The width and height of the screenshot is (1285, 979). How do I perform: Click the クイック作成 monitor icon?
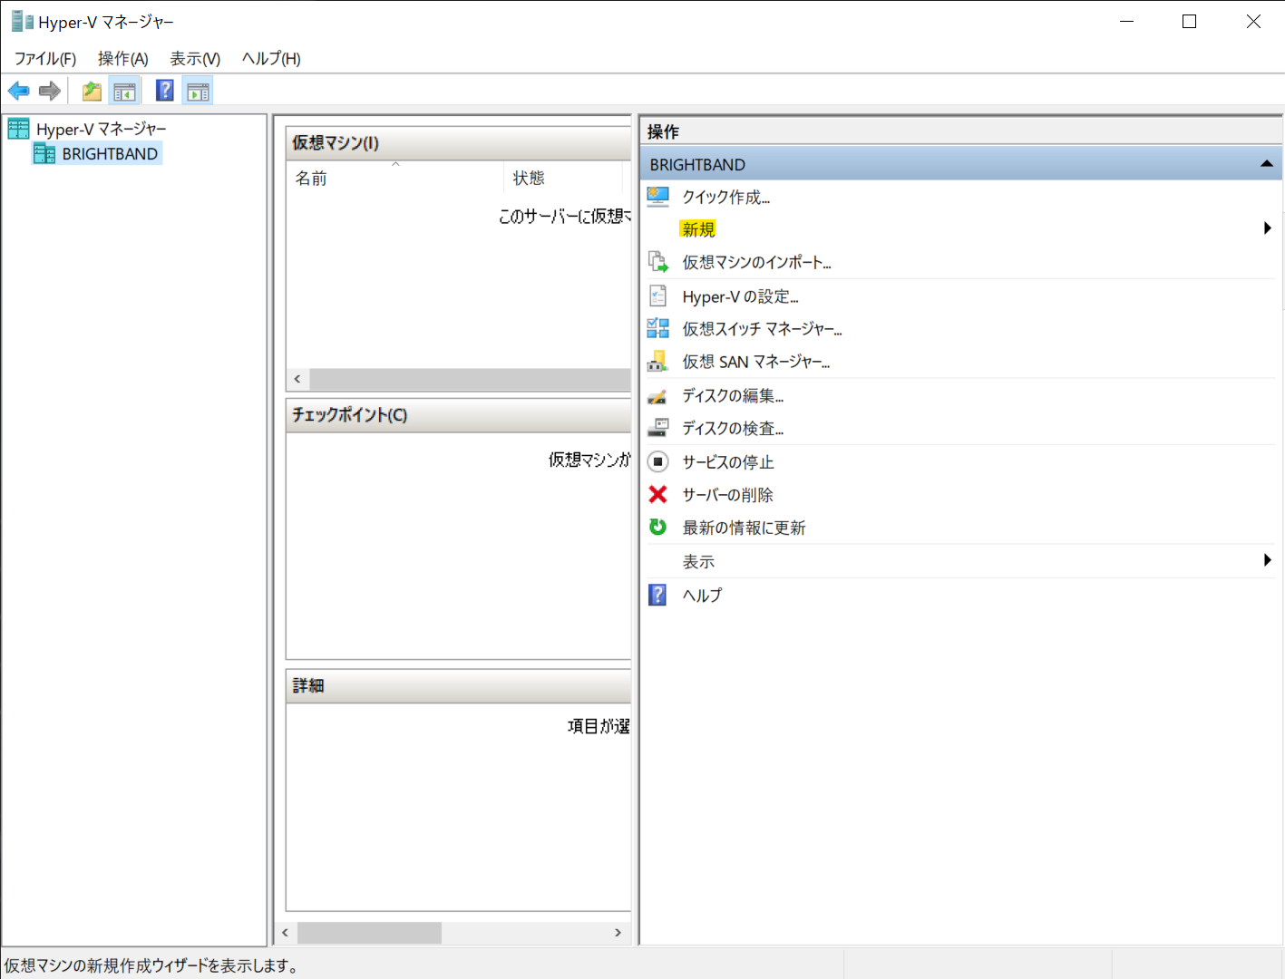pyautogui.click(x=658, y=197)
